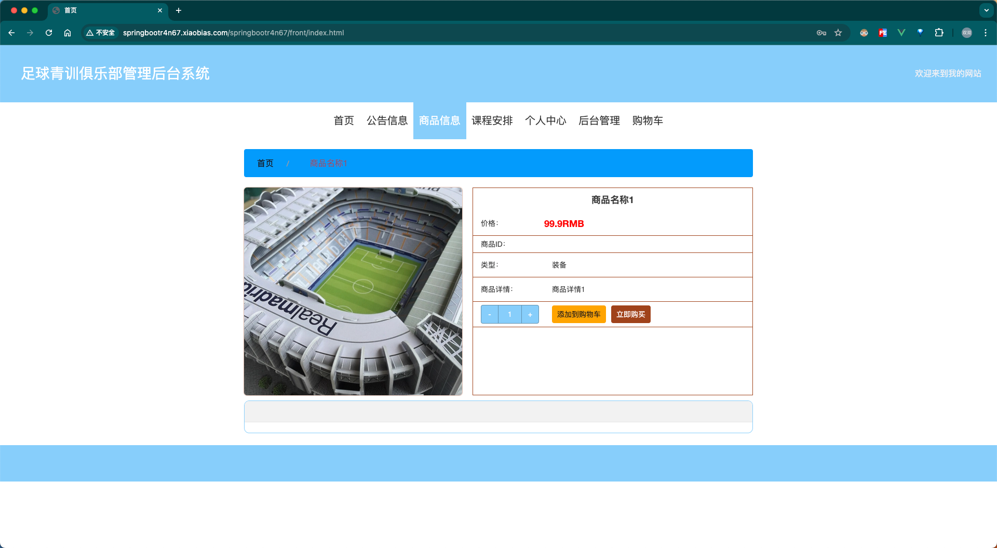This screenshot has width=997, height=548.
Task: Reload the current page
Action: click(x=49, y=33)
